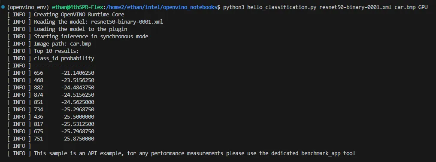This screenshot has height=162, width=436.
Task: Click the -24.5625000 probability value
Action: click(x=78, y=102)
